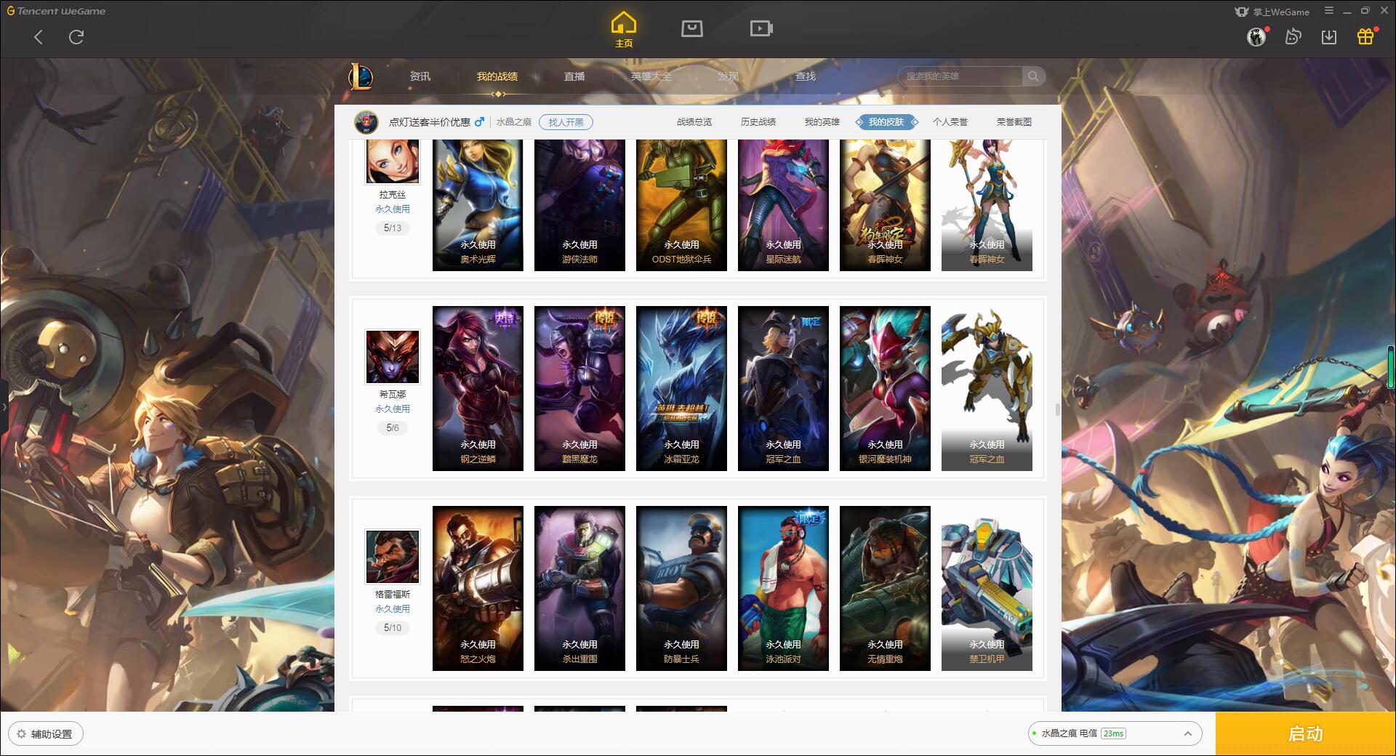
Task: Click the 点灯送客半价优惠 summoner name
Action: point(430,122)
